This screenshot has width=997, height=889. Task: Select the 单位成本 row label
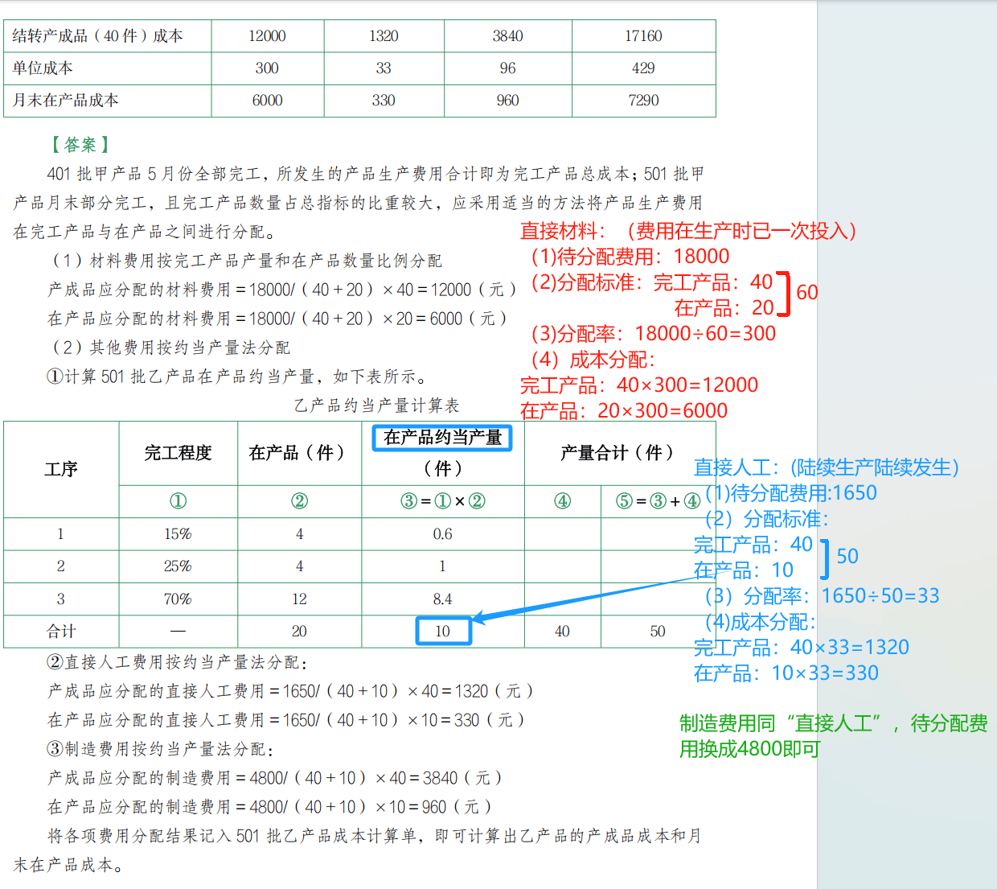pyautogui.click(x=43, y=68)
